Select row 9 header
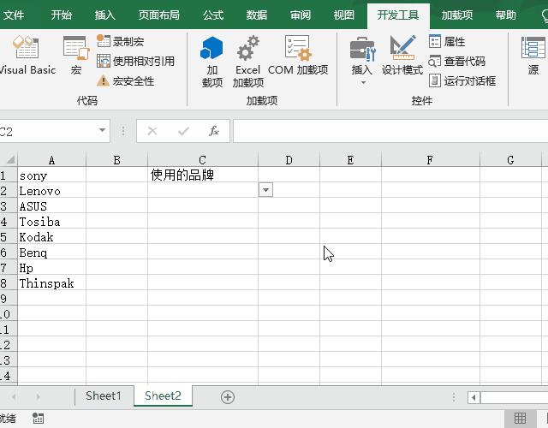Viewport: 548px width, 428px height. (9, 298)
